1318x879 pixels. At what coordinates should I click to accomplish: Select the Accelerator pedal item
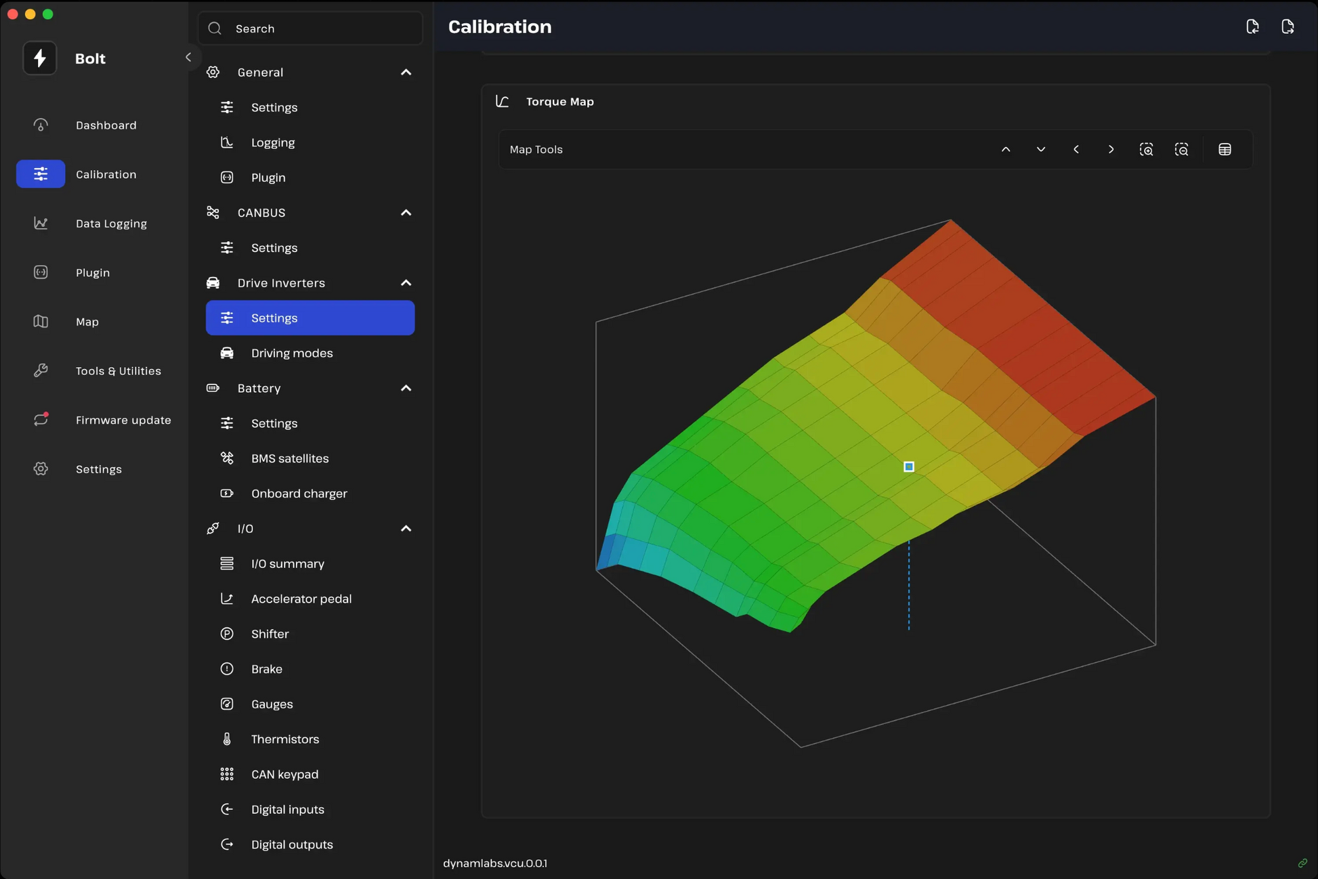click(x=301, y=599)
